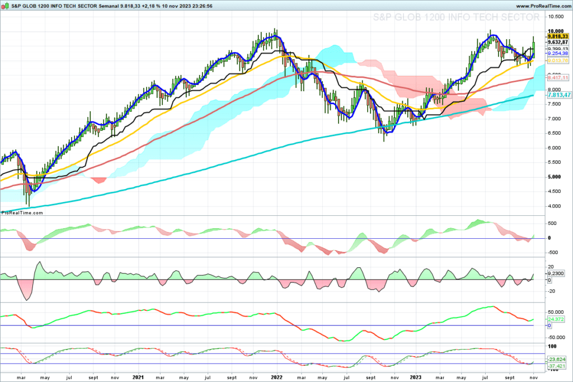Select the red 8.417,11 moving average label
Viewport: 573px width, 382px height.
558,78
